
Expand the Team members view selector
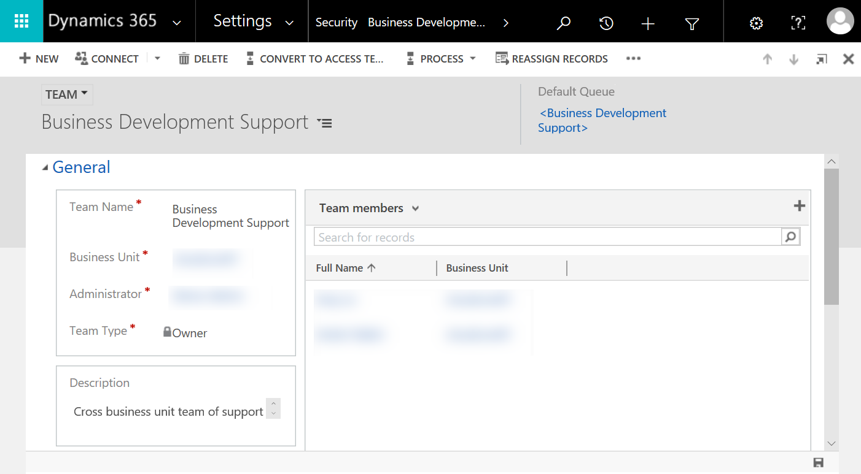point(415,208)
